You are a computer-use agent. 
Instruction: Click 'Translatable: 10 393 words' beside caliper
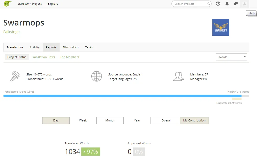coord(45,79)
